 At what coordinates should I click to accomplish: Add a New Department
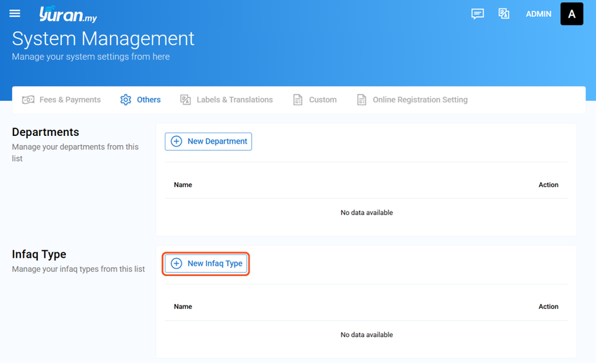(208, 142)
